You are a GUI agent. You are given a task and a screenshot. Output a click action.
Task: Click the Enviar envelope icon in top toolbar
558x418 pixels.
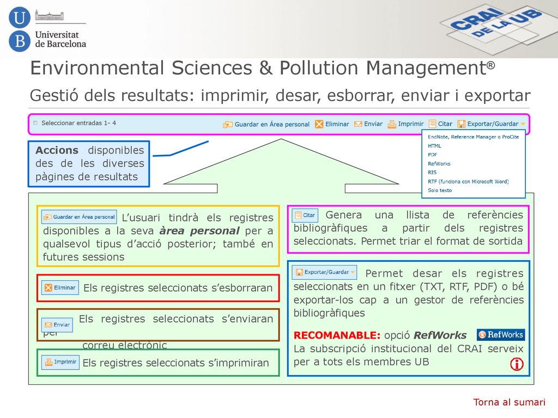tap(358, 124)
